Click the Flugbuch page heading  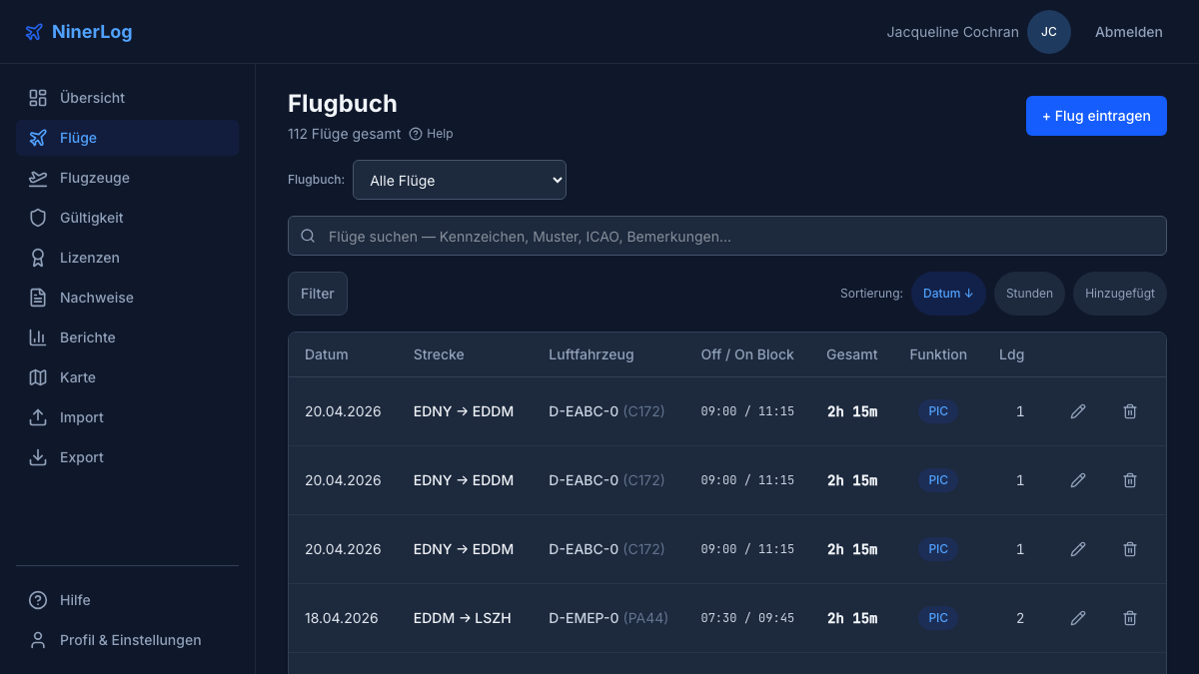(343, 103)
